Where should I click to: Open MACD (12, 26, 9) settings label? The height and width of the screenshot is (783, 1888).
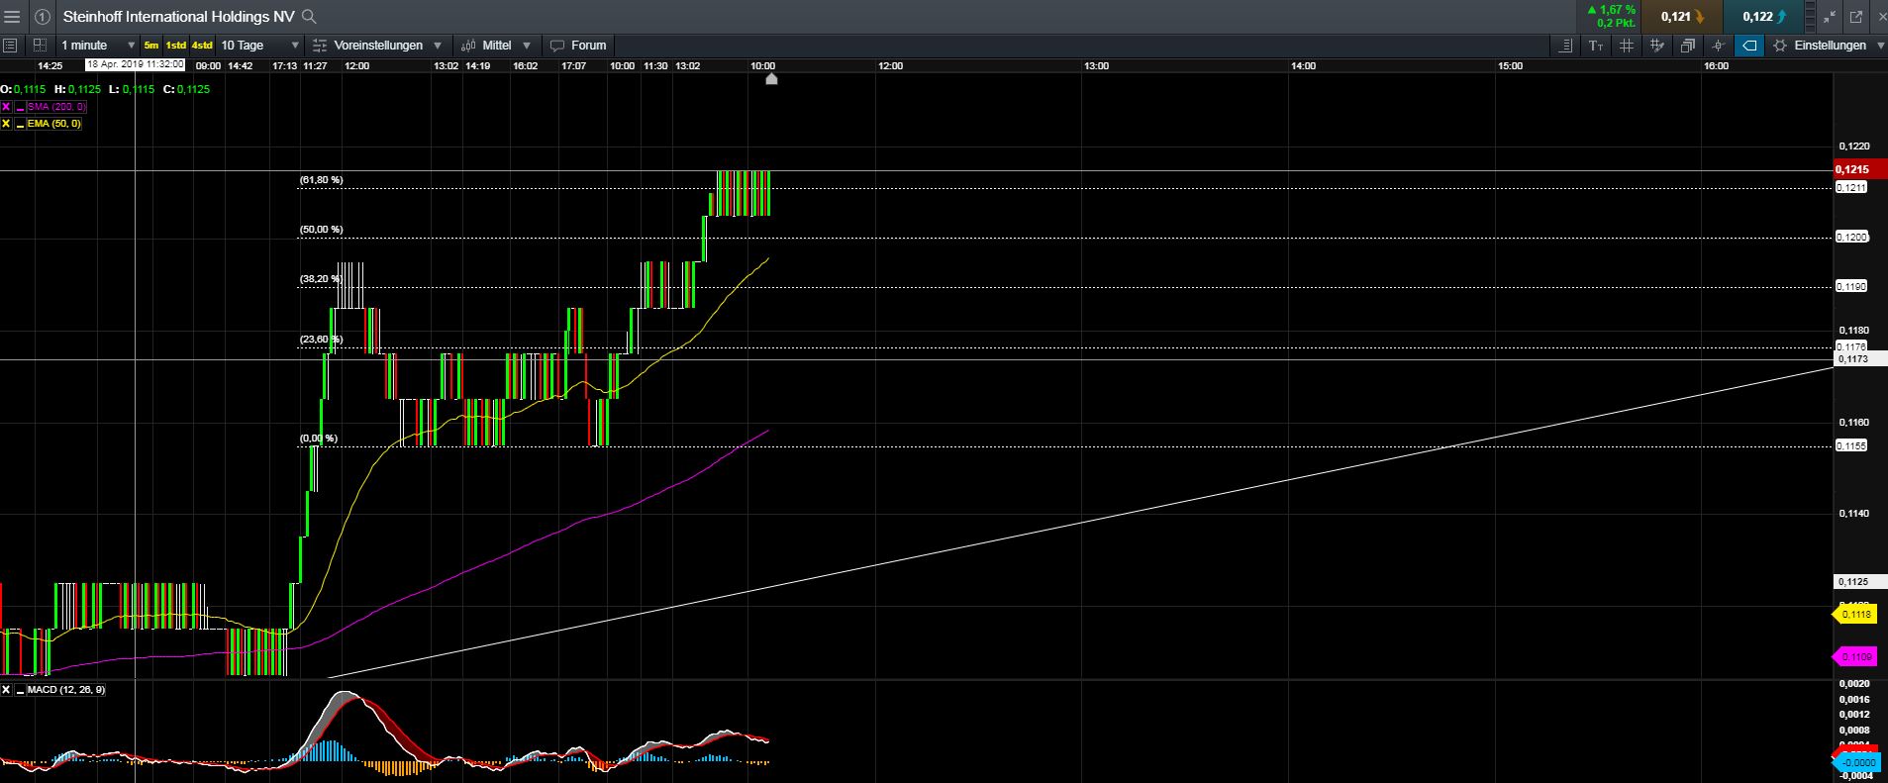click(66, 690)
